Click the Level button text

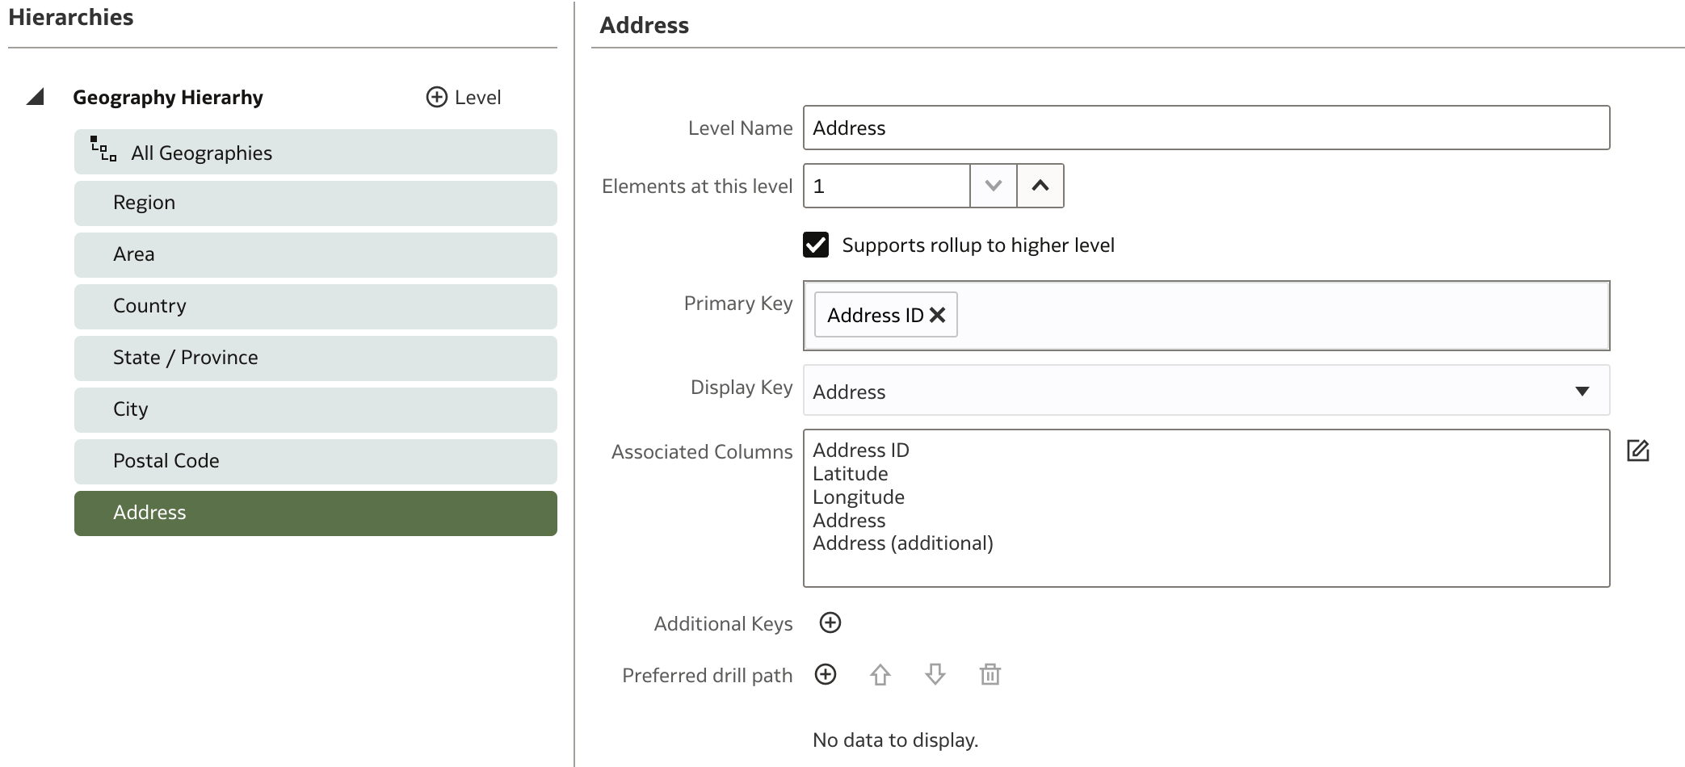(477, 97)
